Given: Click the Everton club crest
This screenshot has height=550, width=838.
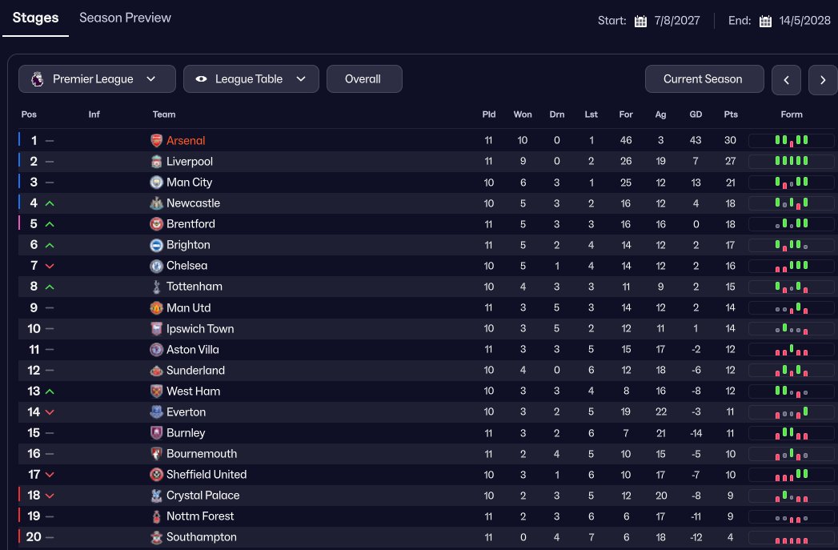Looking at the screenshot, I should click(156, 412).
